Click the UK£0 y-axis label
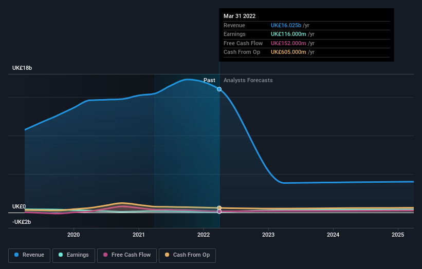Image resolution: width=422 pixels, height=269 pixels. pyautogui.click(x=19, y=206)
